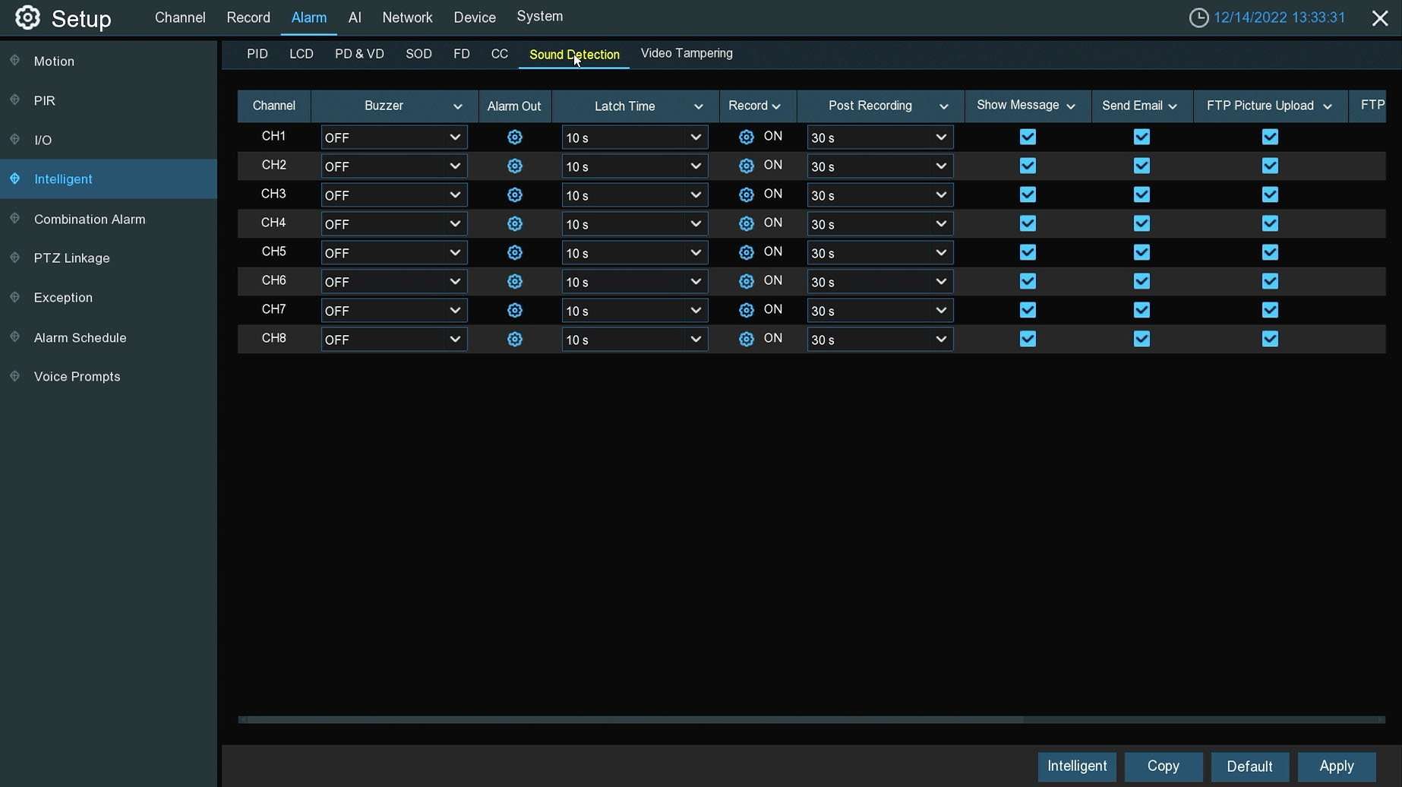Click Record settings gear for CH8
Viewport: 1402px width, 787px height.
coord(746,340)
